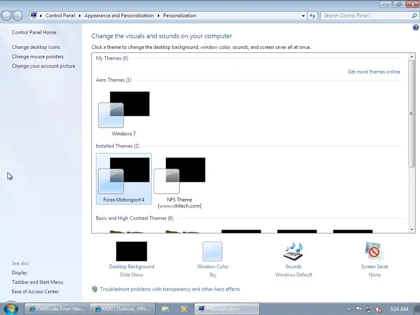The height and width of the screenshot is (315, 420).
Task: Click the Action Center flag tray icon
Action: [358, 309]
